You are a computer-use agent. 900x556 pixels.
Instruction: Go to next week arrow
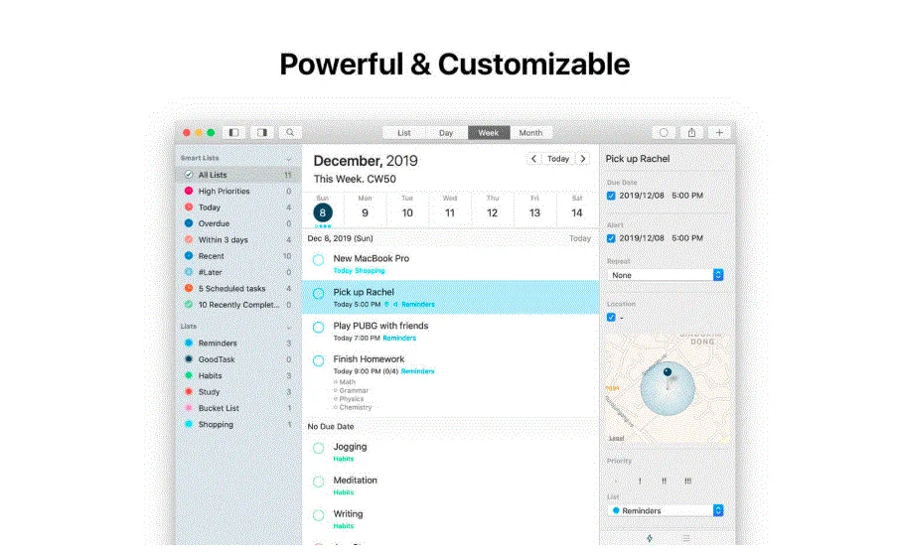point(583,159)
